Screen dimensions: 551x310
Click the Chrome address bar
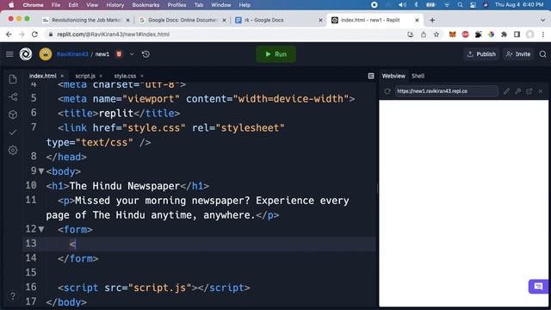pyautogui.click(x=225, y=34)
